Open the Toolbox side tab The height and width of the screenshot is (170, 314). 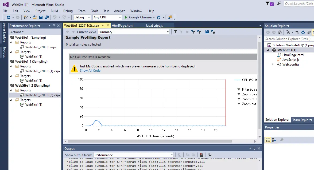pos(4,52)
